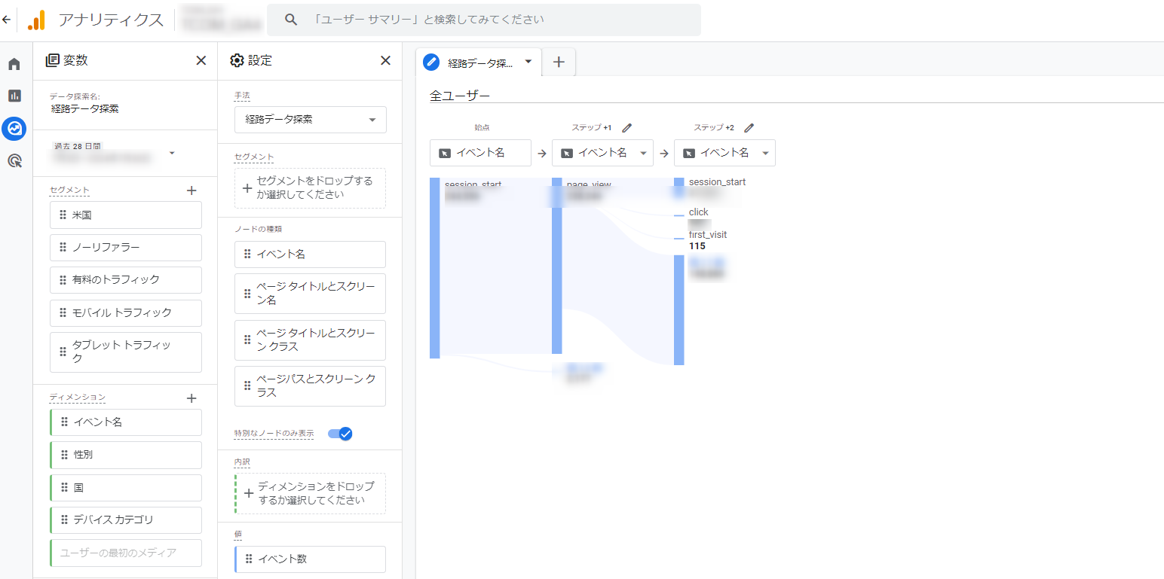Open the Advertising icon in sidebar
This screenshot has width=1164, height=579.
14,160
